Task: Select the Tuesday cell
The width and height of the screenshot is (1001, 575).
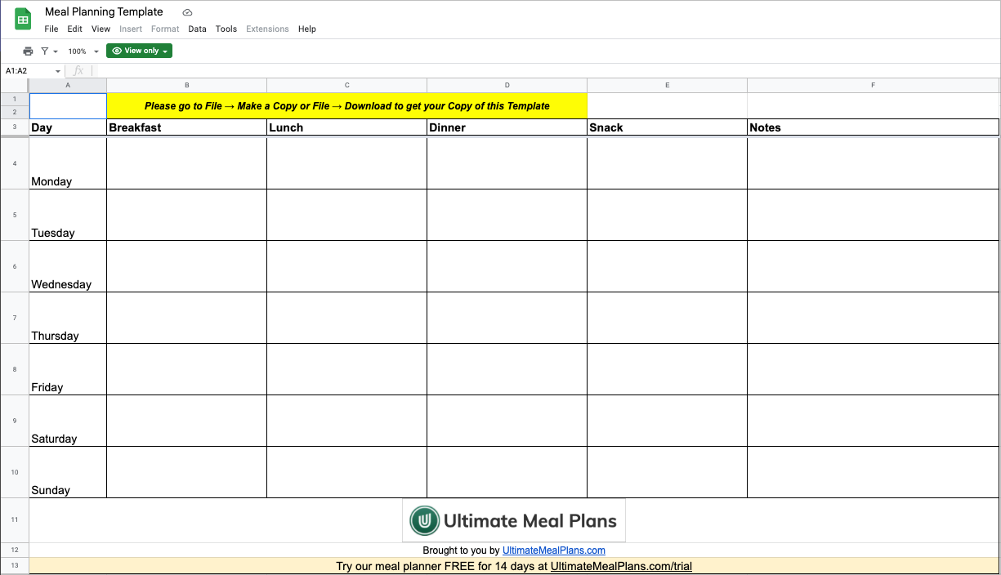Action: [68, 215]
